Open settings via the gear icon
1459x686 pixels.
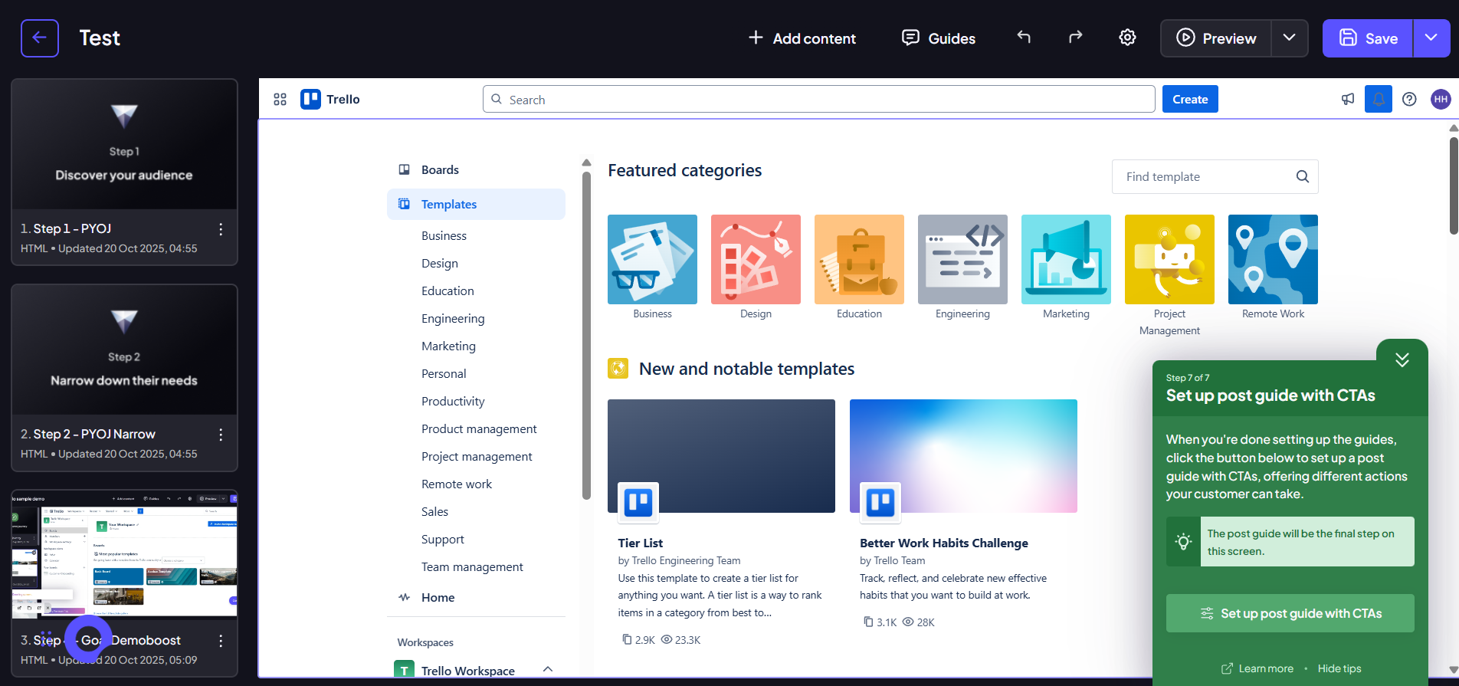(x=1127, y=38)
